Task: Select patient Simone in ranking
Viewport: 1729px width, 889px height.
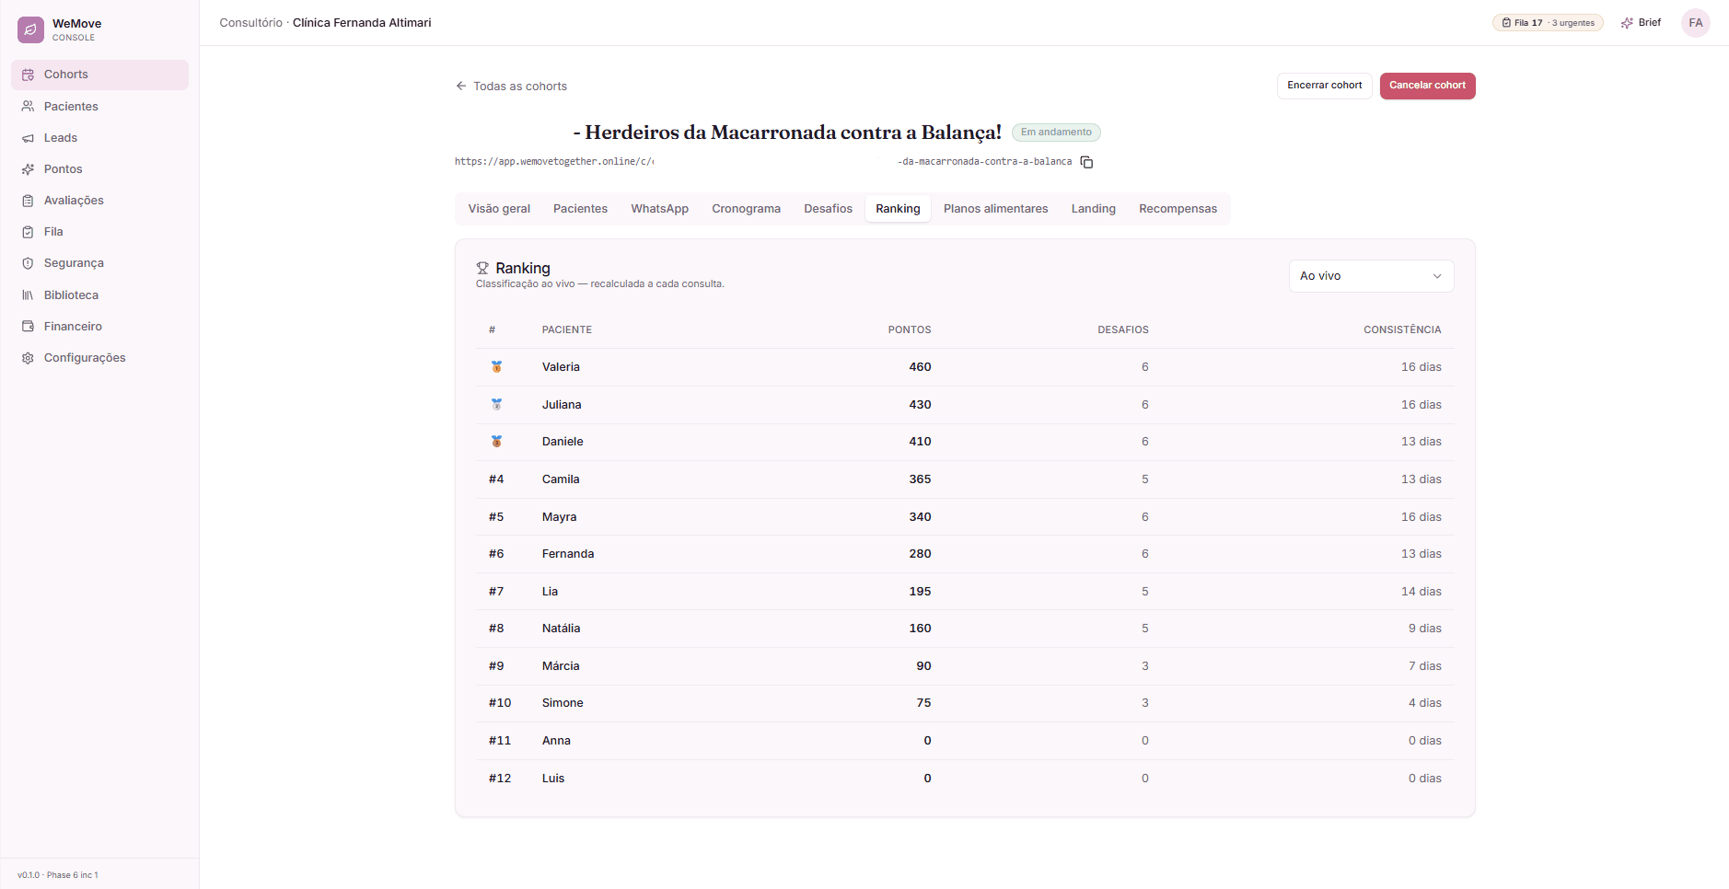Action: 563,703
